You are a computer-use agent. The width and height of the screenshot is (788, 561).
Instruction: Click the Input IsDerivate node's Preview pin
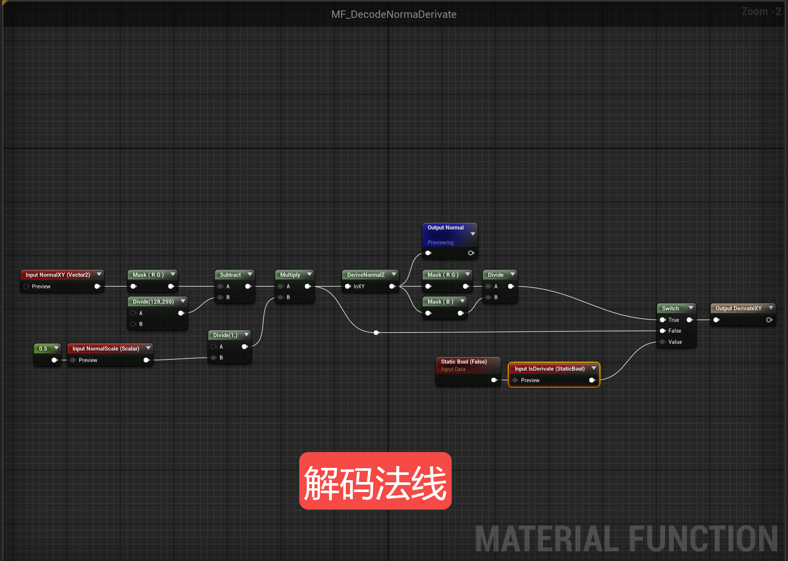click(516, 380)
